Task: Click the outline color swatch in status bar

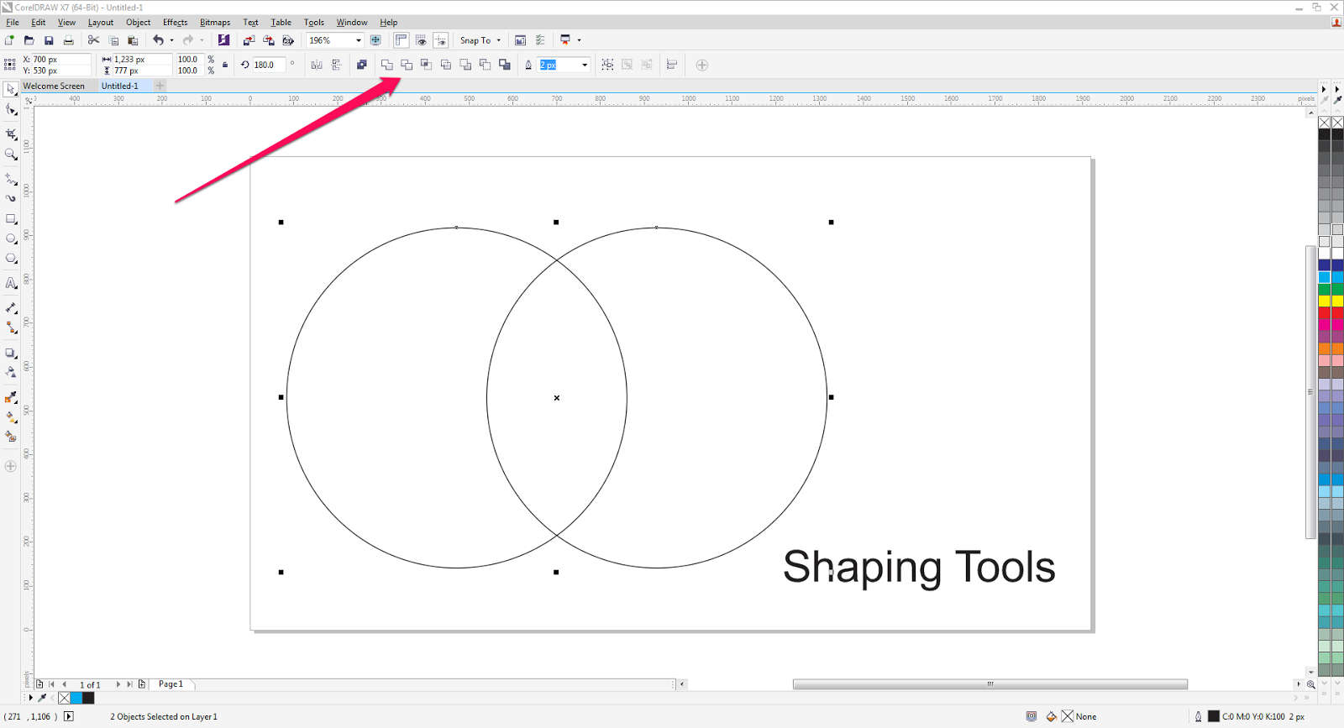Action: tap(1213, 716)
